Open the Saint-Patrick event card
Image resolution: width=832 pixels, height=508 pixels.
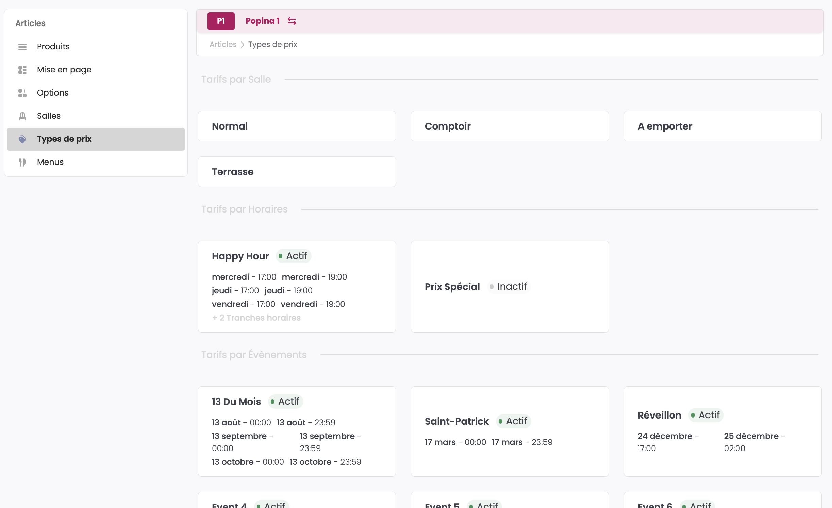tap(510, 431)
